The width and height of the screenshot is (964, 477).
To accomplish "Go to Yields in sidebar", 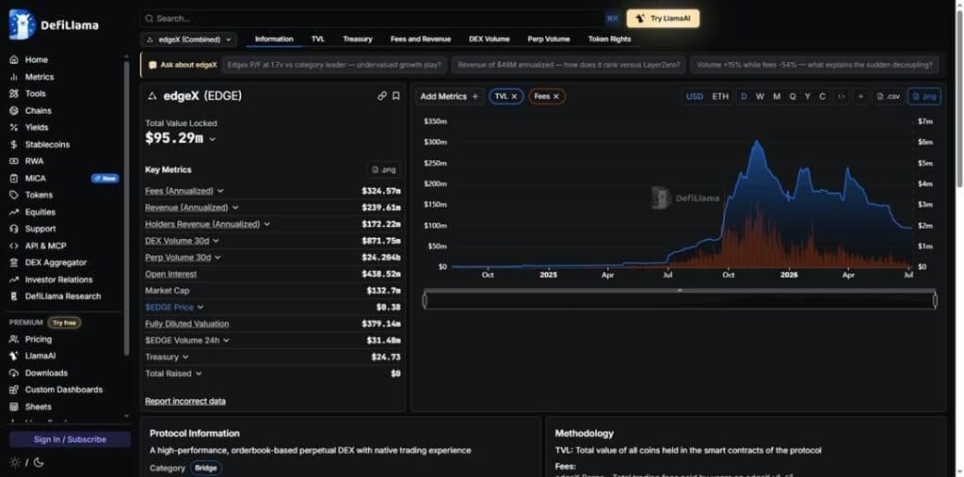I will click(37, 127).
